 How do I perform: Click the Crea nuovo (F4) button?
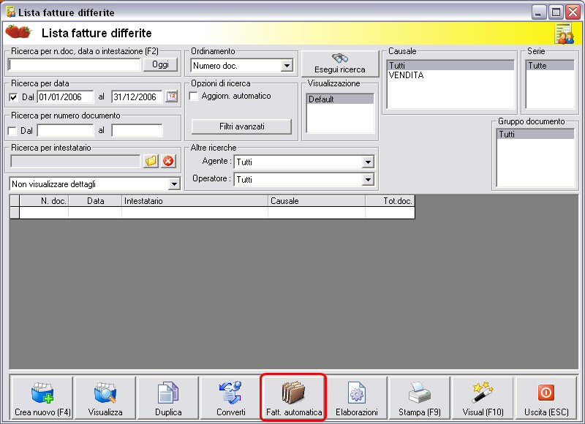(42, 398)
